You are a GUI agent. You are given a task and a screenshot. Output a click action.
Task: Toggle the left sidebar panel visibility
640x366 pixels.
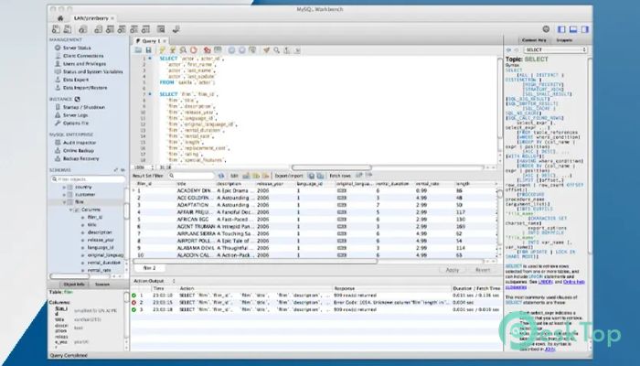pyautogui.click(x=561, y=29)
